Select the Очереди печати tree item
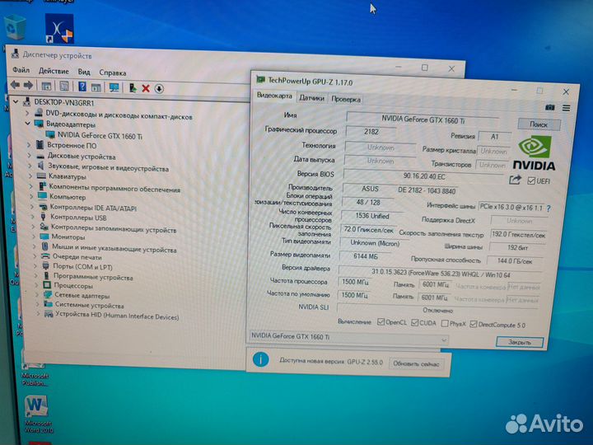The image size is (593, 445). tap(77, 257)
